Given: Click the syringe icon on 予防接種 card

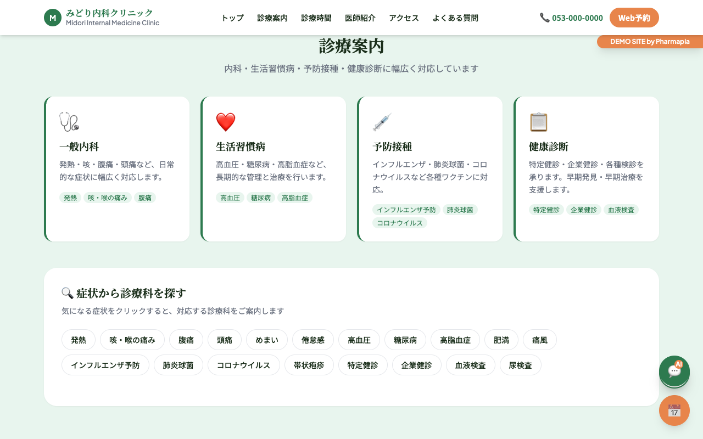Looking at the screenshot, I should 382,122.
